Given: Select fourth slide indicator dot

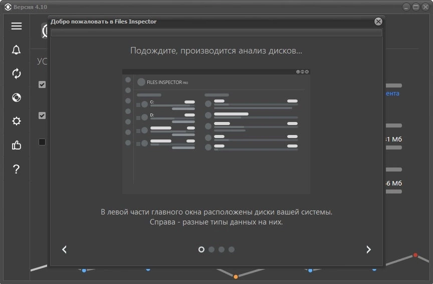Looking at the screenshot, I should coord(232,249).
